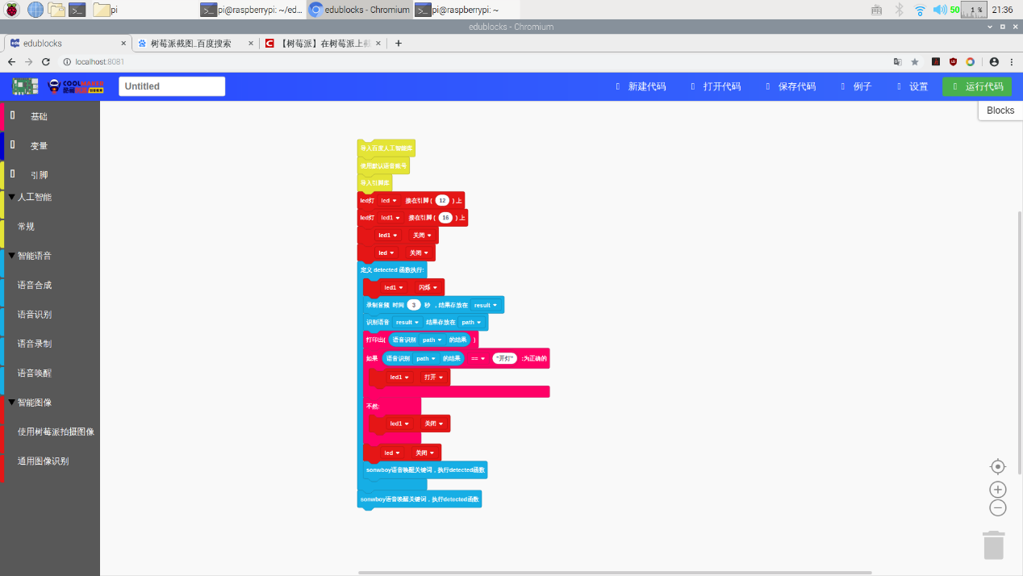Go back in Chromium
Screen dimensions: 1023x576
11,61
